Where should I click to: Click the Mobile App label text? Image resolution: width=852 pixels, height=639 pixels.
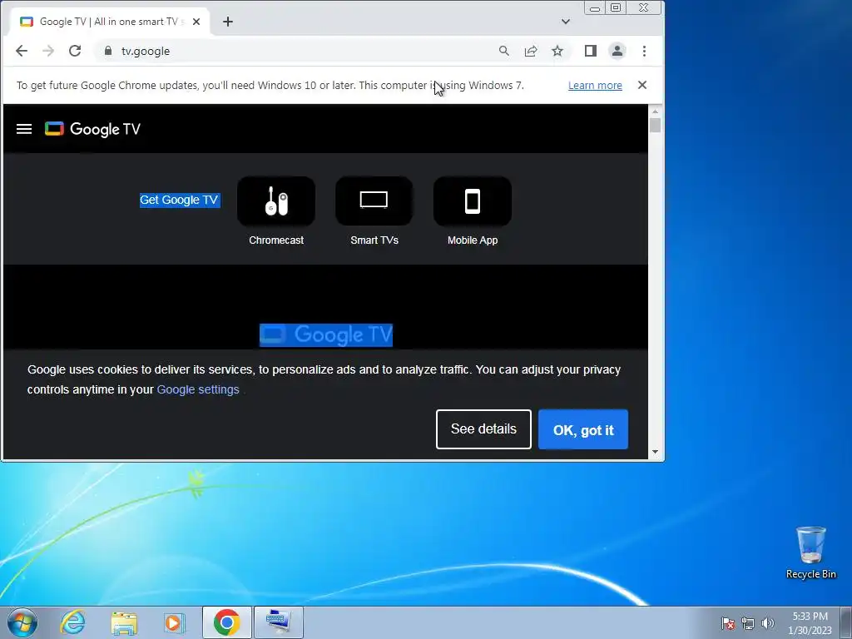(473, 240)
